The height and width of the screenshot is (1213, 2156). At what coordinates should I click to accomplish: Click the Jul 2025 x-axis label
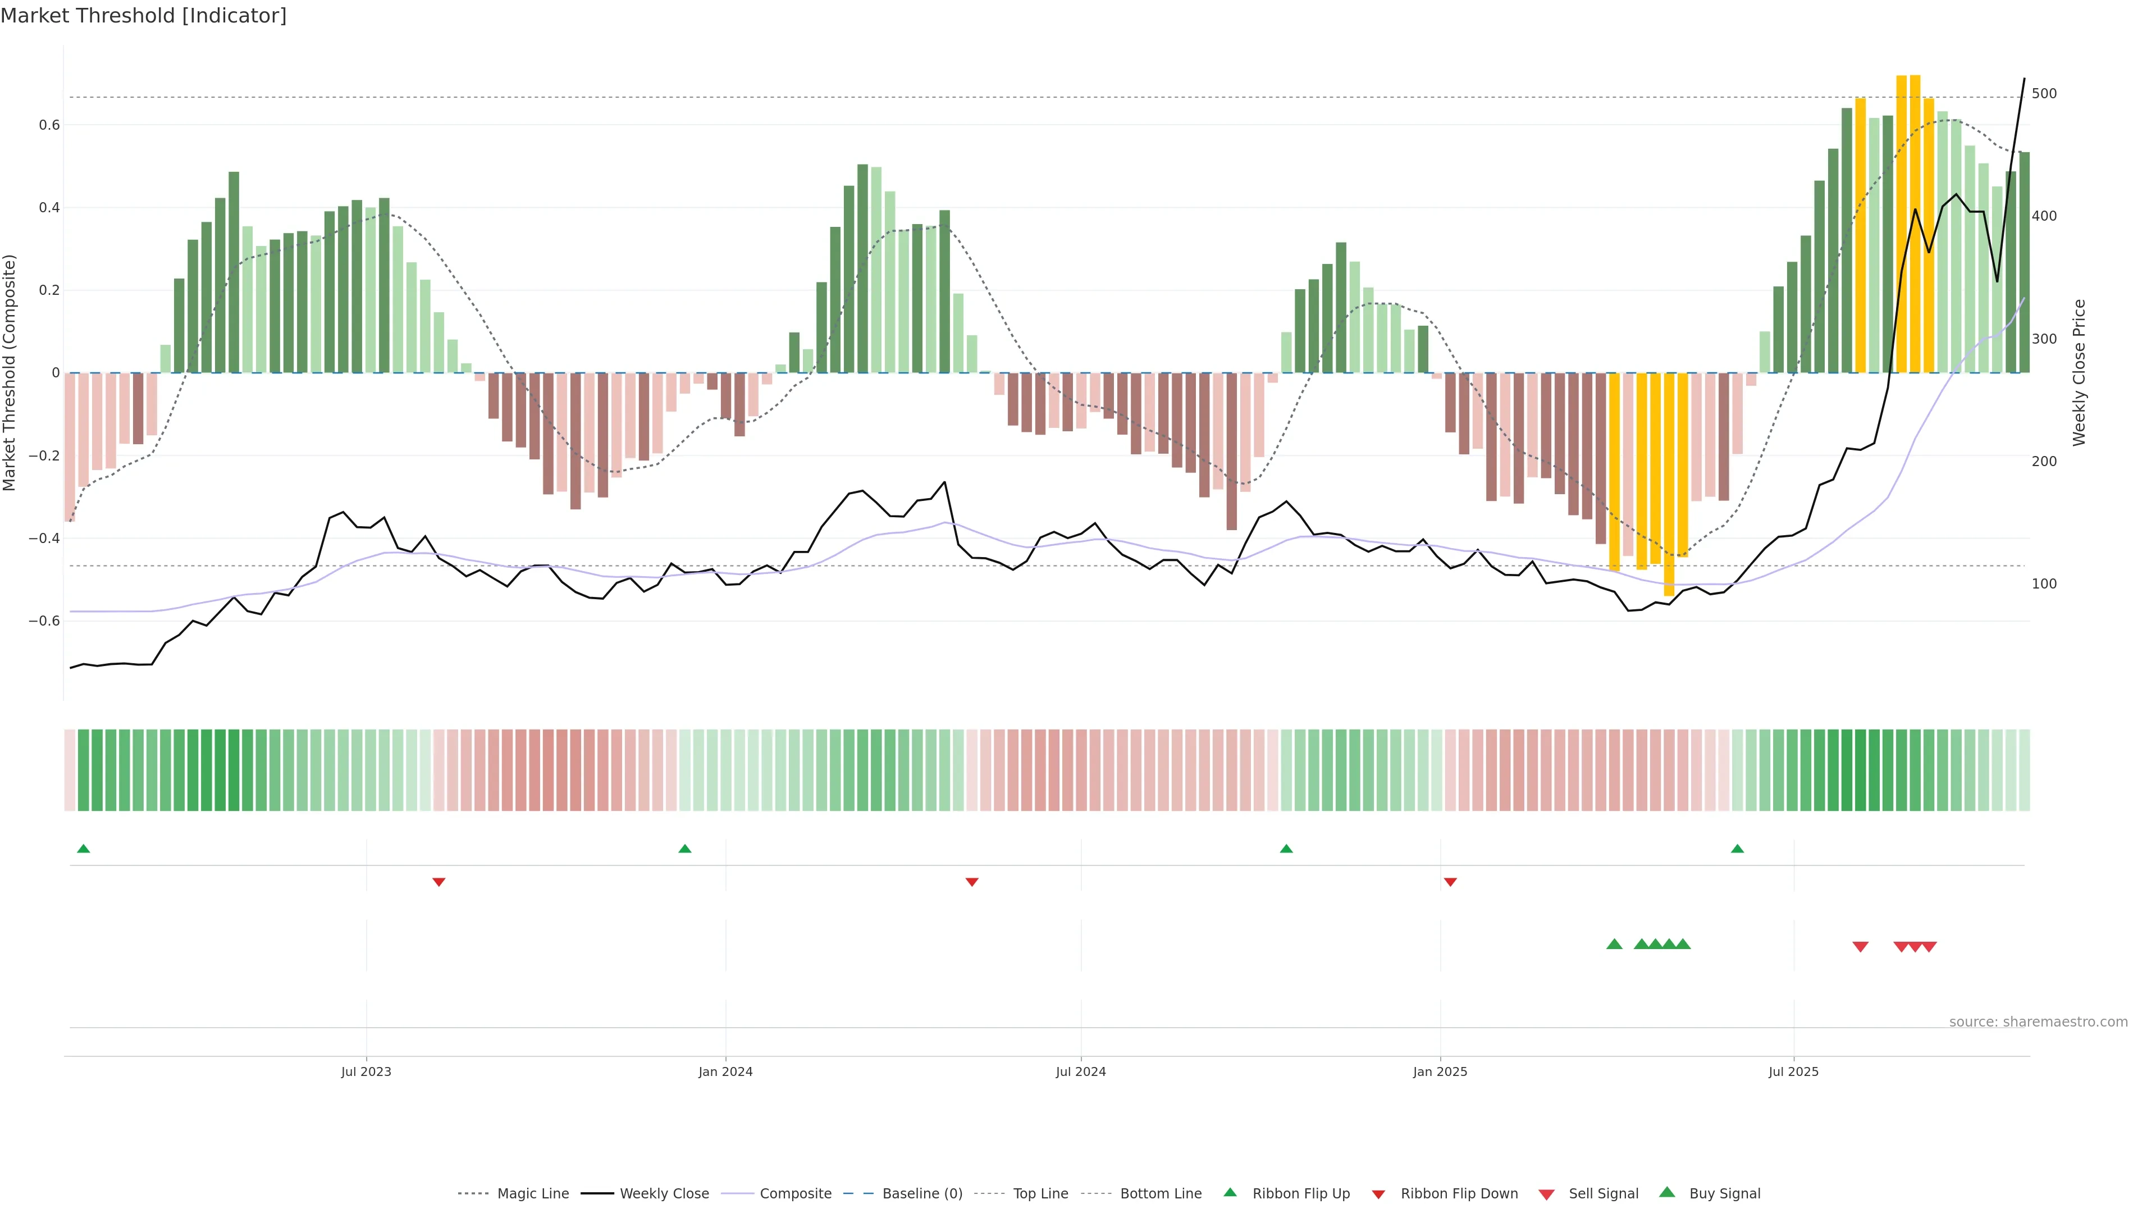1794,1071
